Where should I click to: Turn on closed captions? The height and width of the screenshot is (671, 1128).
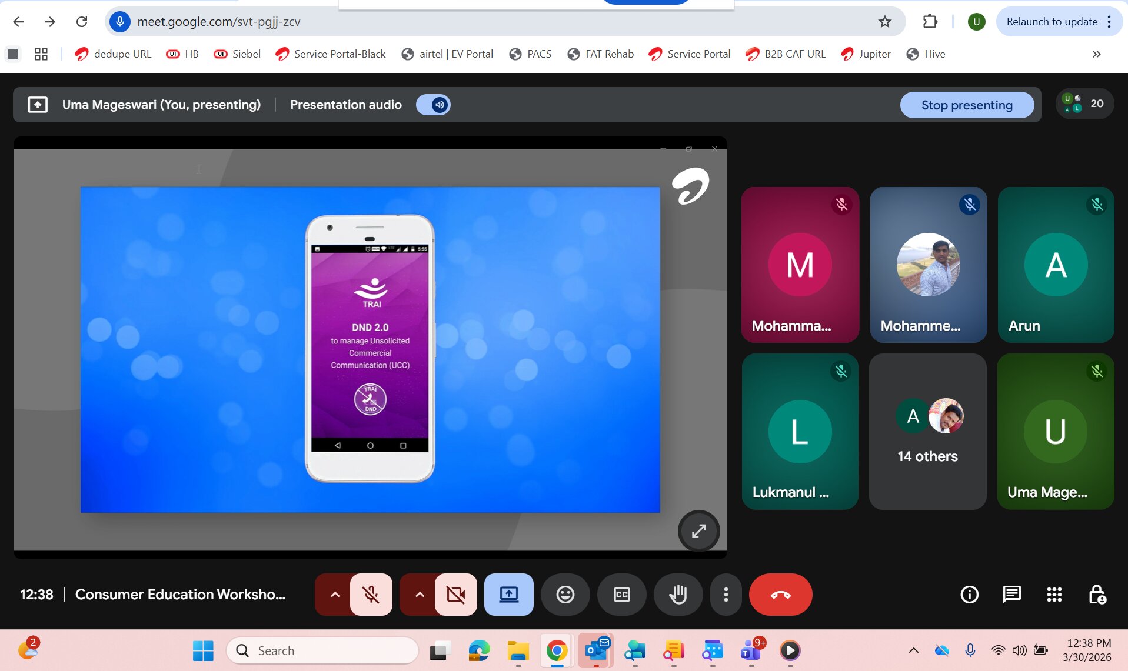click(x=621, y=595)
